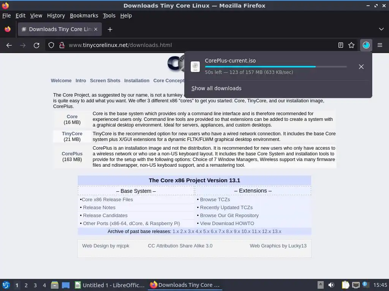Click Web Graphics by Lucky13
This screenshot has width=389, height=291.
click(x=278, y=246)
